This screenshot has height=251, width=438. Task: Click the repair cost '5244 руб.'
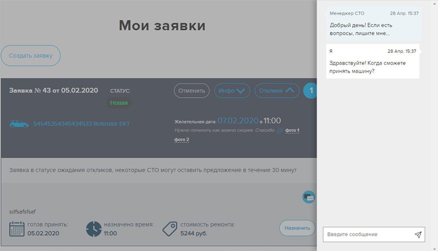[193, 234]
